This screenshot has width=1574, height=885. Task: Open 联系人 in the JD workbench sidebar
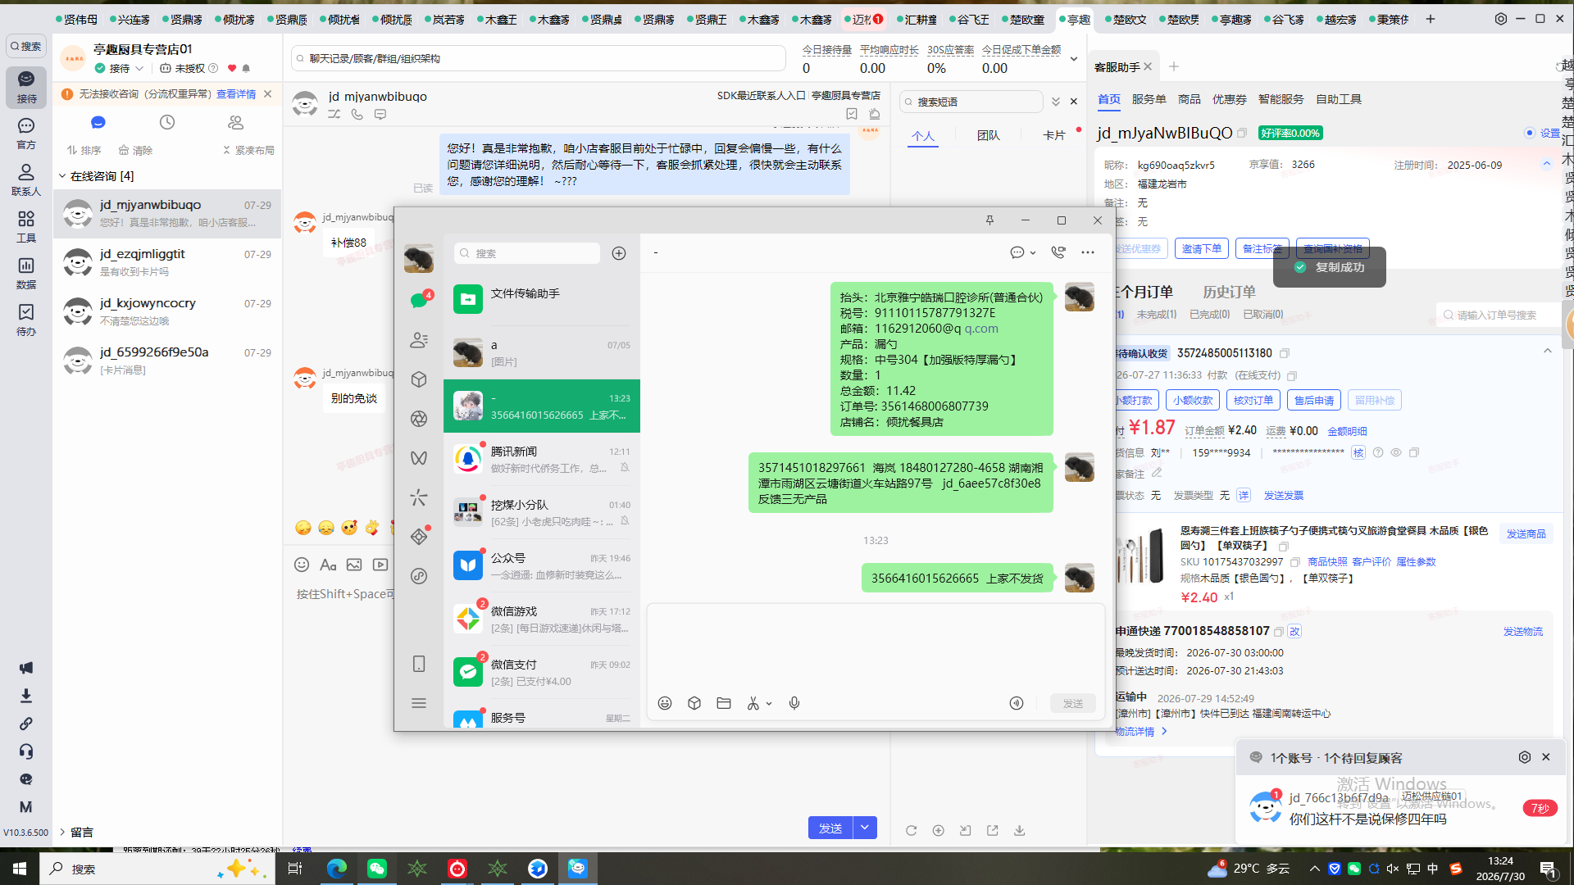26,179
